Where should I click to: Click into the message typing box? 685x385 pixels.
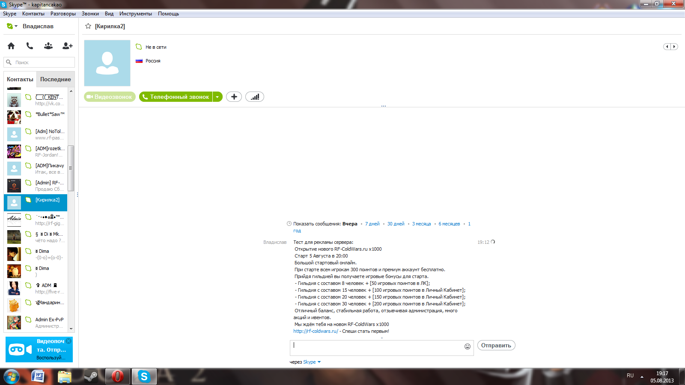[377, 348]
